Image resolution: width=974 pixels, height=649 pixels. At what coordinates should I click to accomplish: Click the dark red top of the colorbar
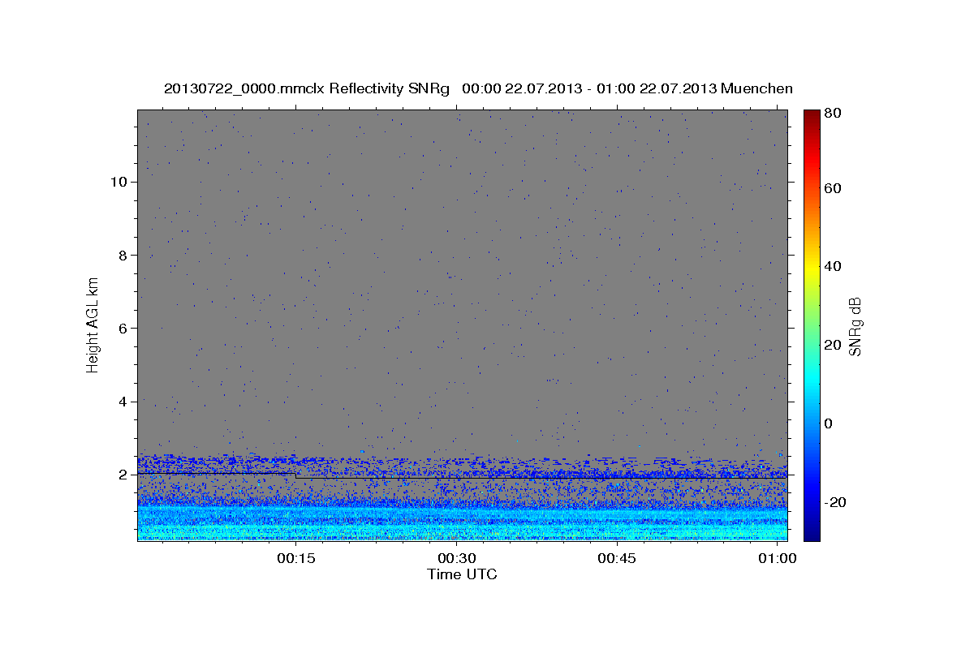click(x=811, y=116)
